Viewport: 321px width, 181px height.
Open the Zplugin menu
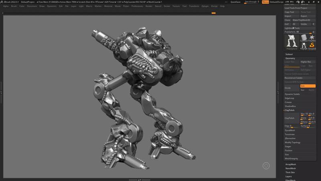point(205,6)
